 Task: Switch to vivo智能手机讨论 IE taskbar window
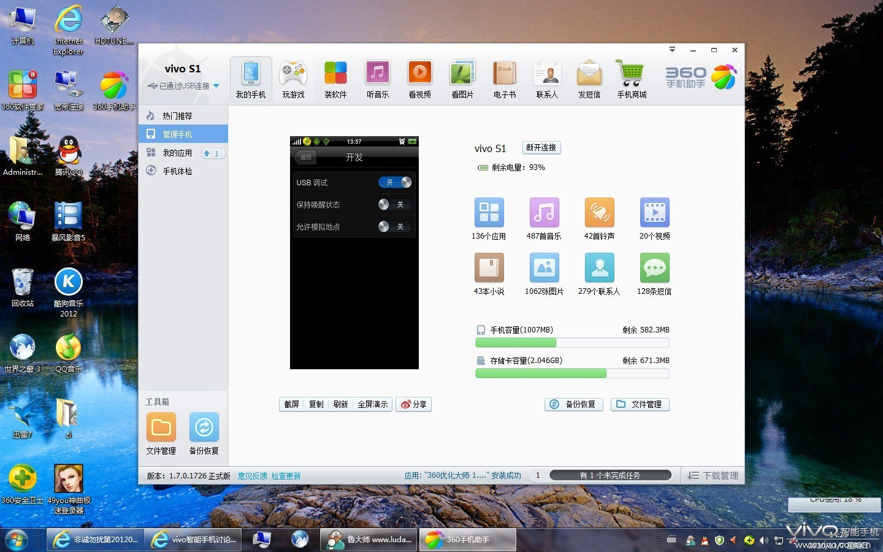(194, 540)
